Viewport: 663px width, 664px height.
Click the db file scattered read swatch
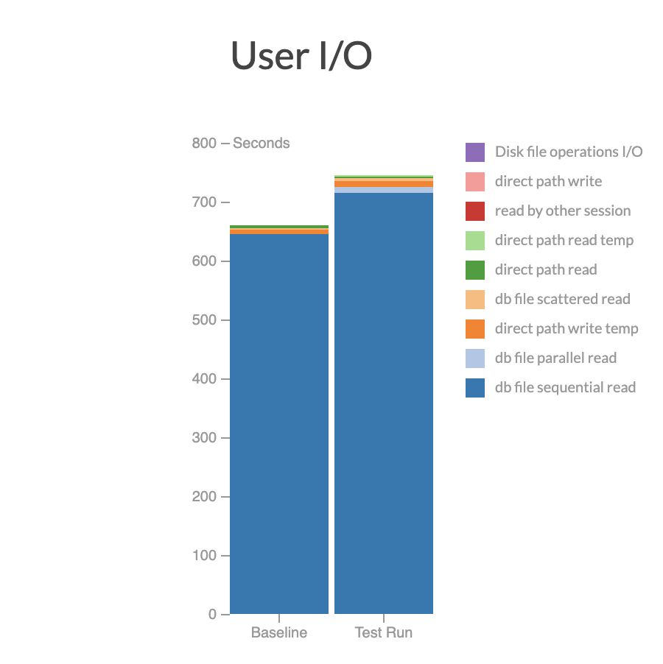point(475,300)
